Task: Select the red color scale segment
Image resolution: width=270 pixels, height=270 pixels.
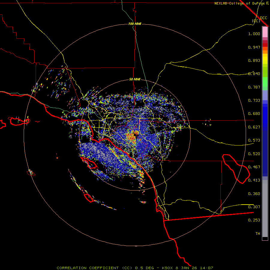Action: pos(265,45)
